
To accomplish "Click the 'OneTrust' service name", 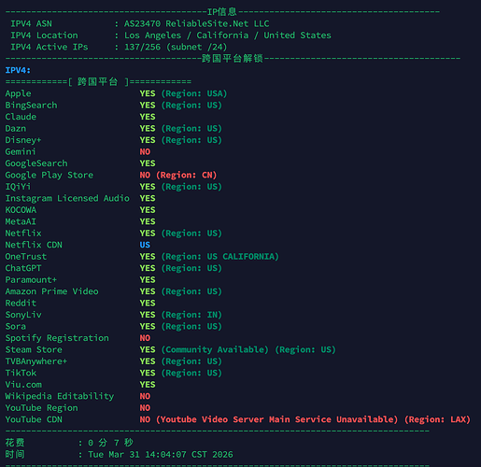I will tap(26, 257).
